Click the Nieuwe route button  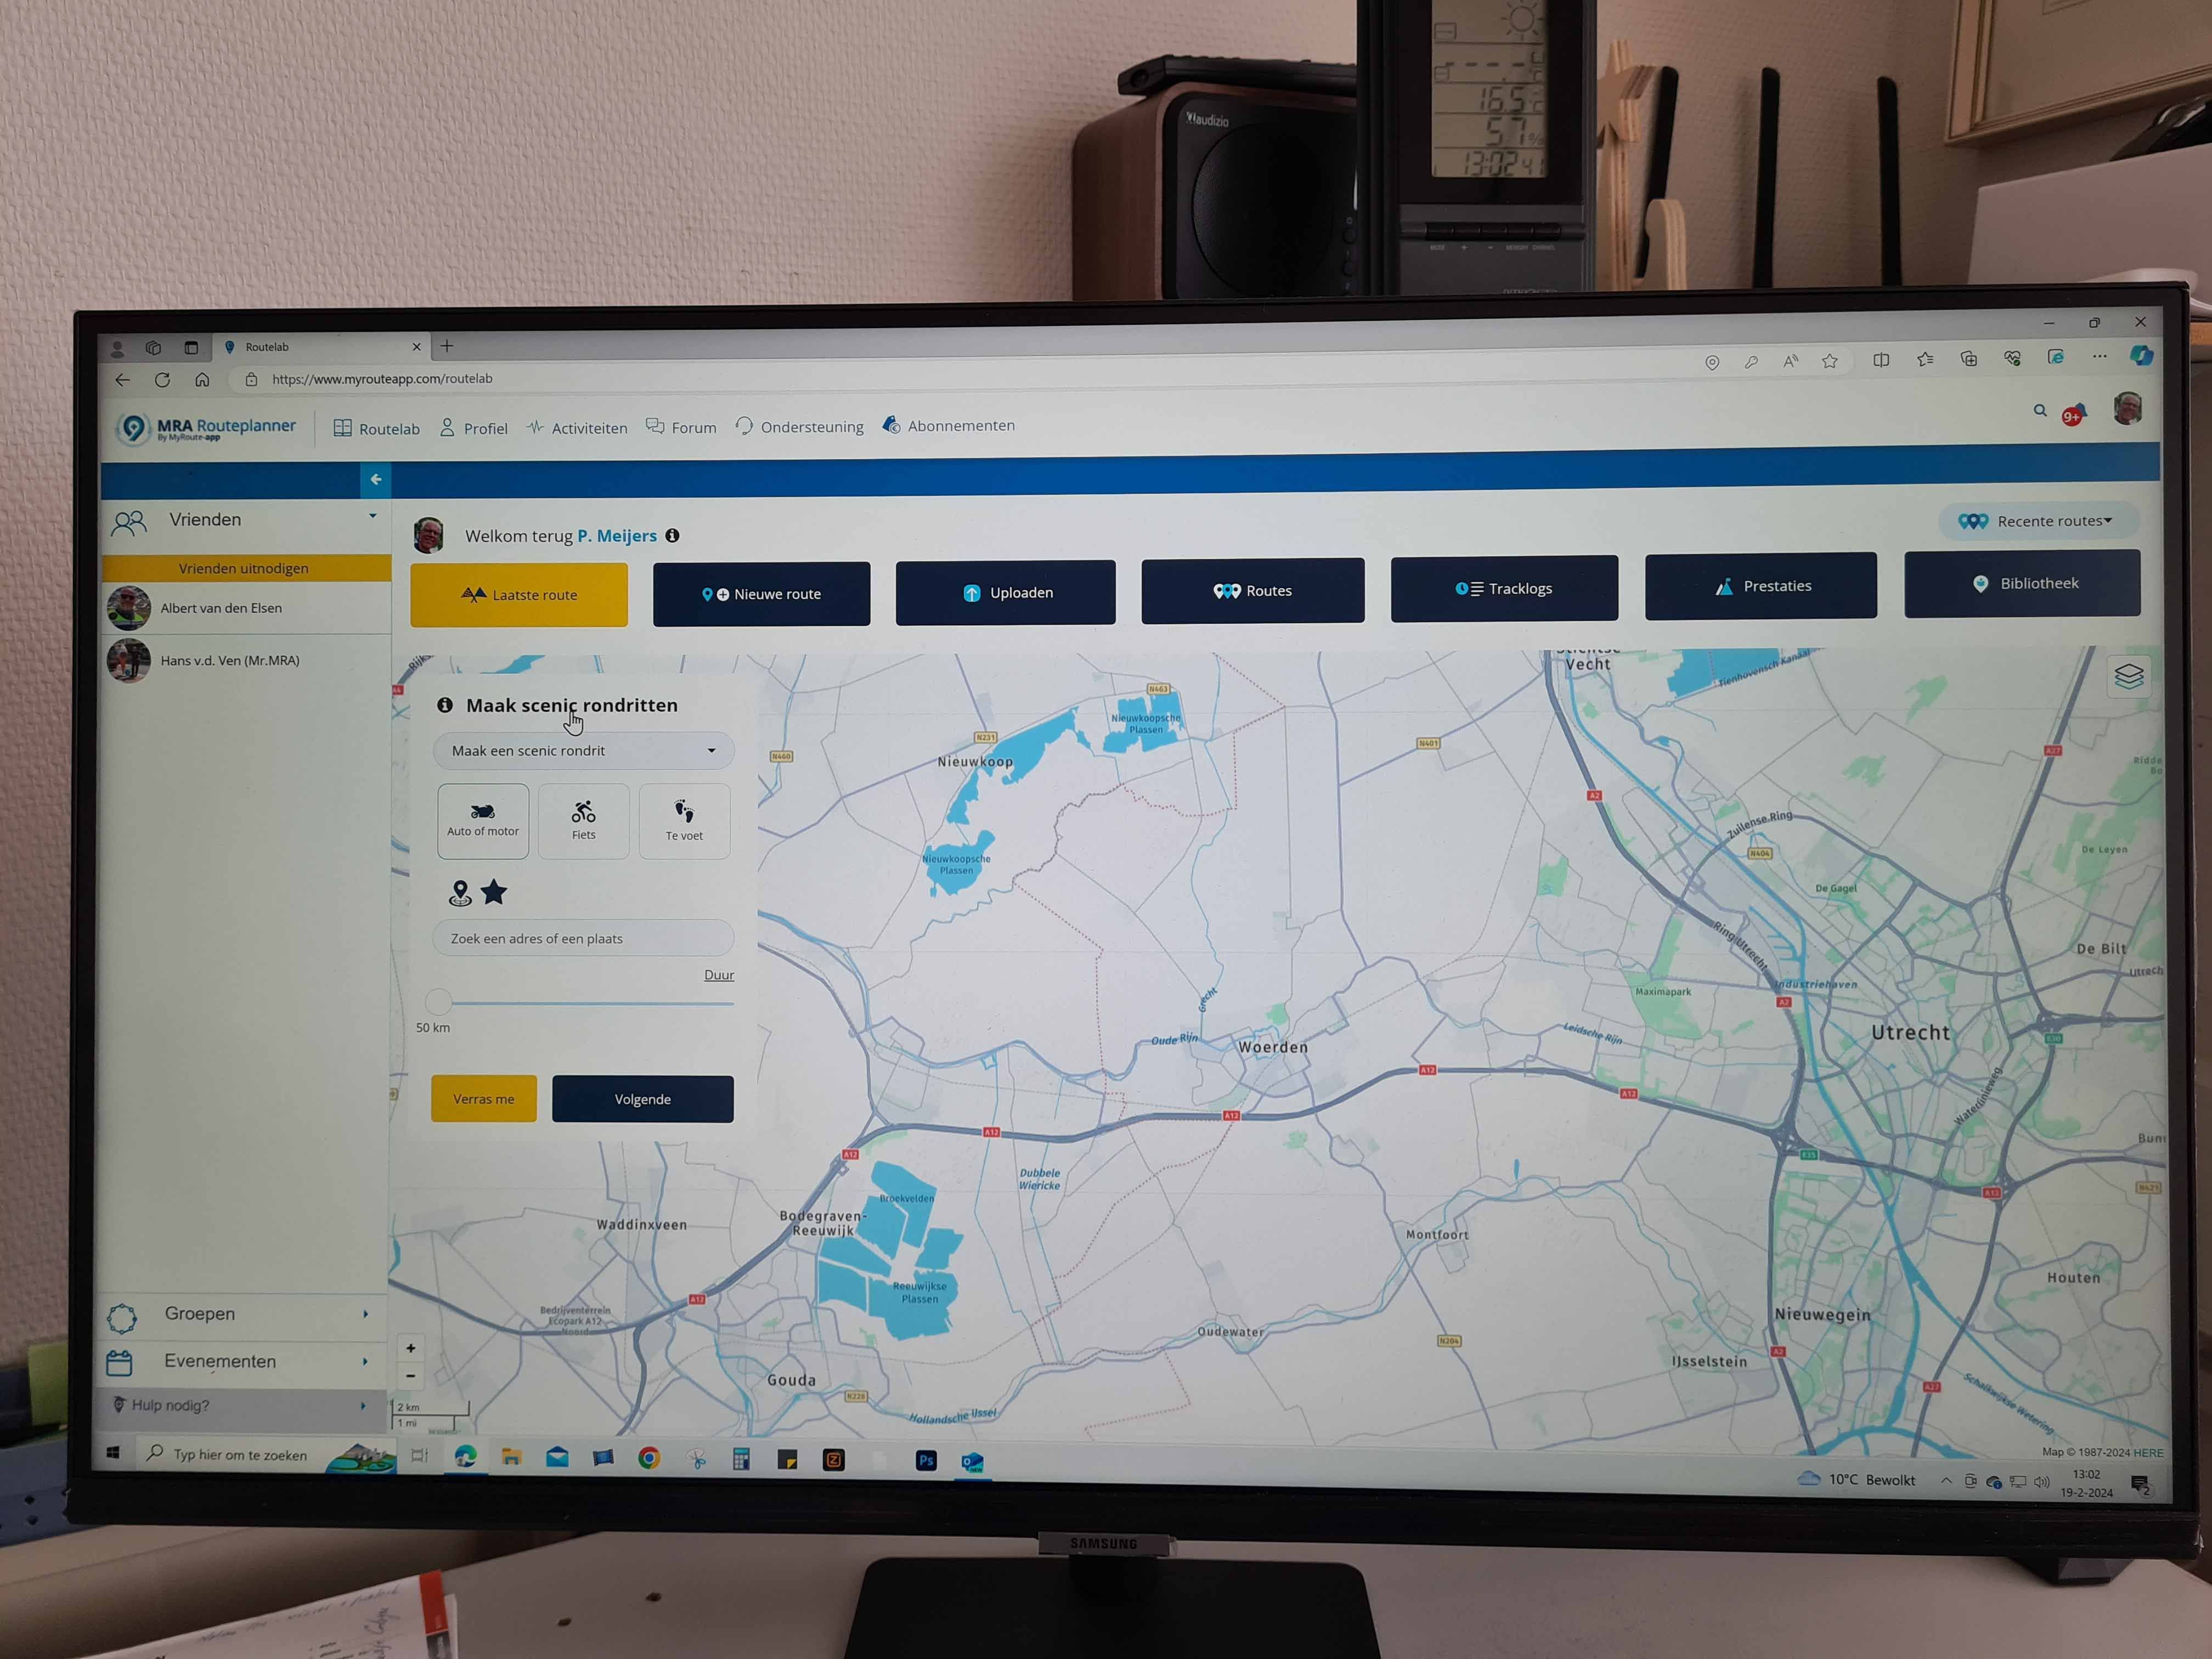pos(762,594)
